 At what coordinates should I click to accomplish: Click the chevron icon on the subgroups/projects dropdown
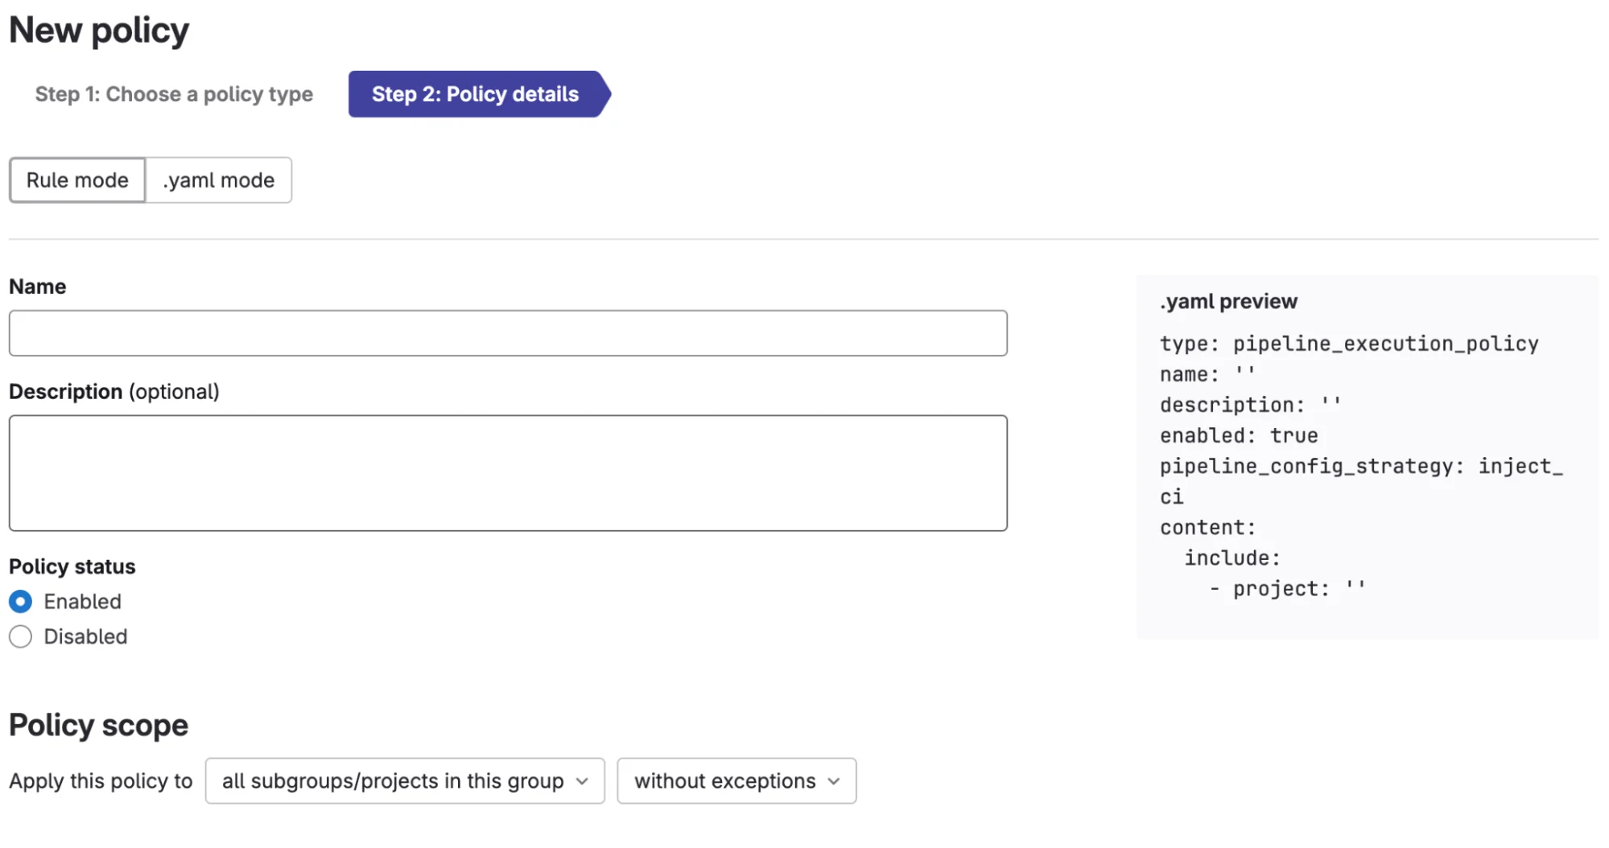click(x=582, y=781)
